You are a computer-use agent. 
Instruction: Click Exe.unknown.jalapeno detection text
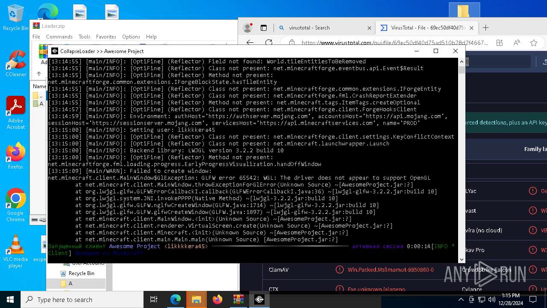point(376,290)
